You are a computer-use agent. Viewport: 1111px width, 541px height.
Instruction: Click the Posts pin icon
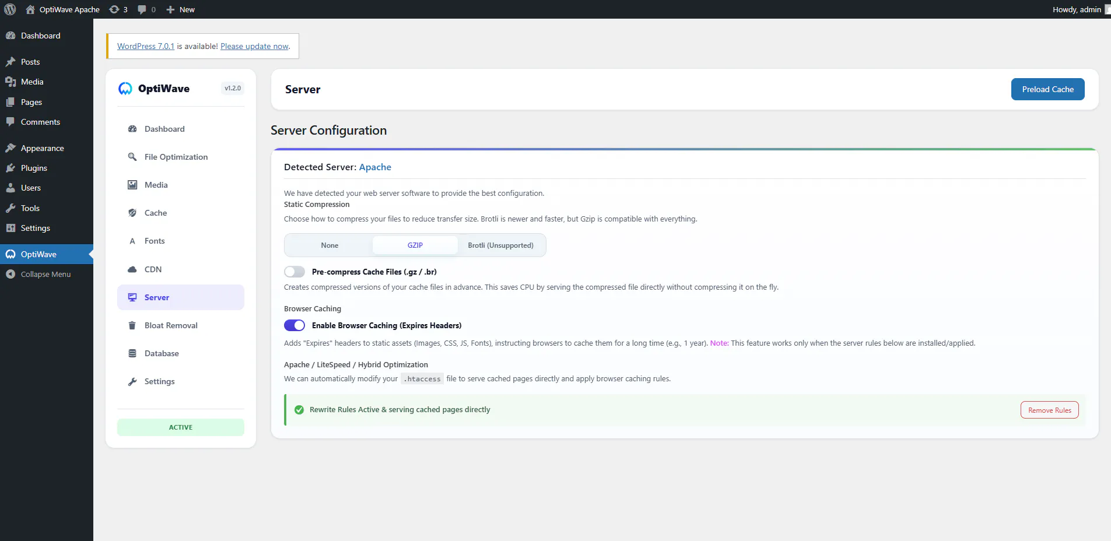coord(10,62)
